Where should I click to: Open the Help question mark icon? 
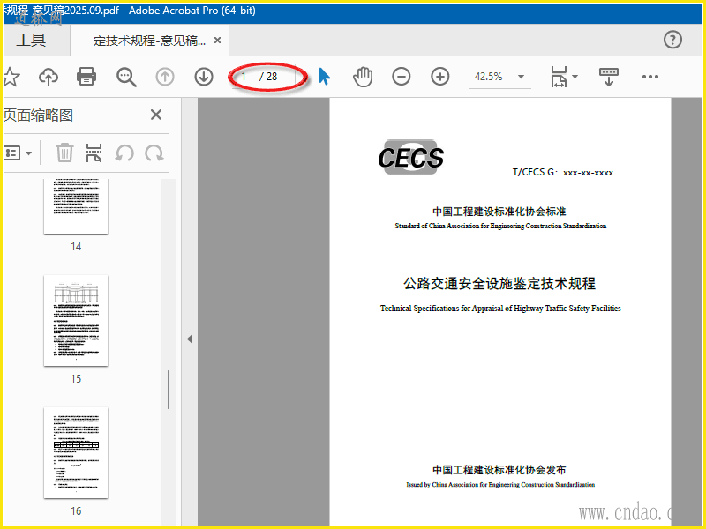pos(672,40)
